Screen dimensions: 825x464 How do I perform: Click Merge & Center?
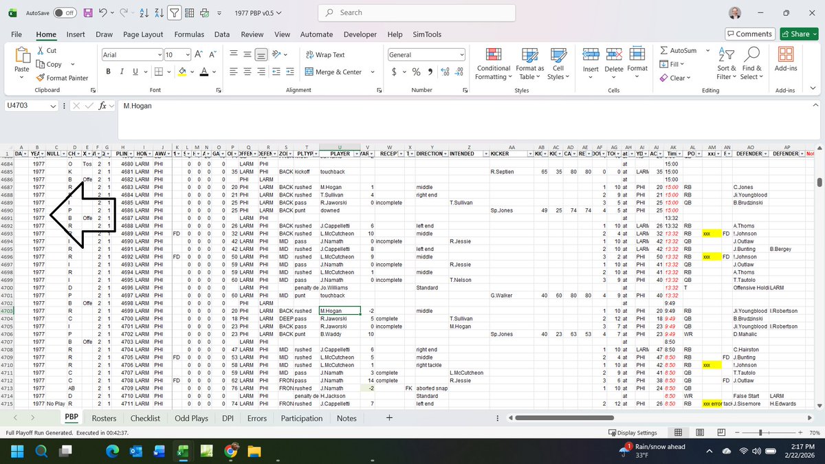tap(333, 72)
